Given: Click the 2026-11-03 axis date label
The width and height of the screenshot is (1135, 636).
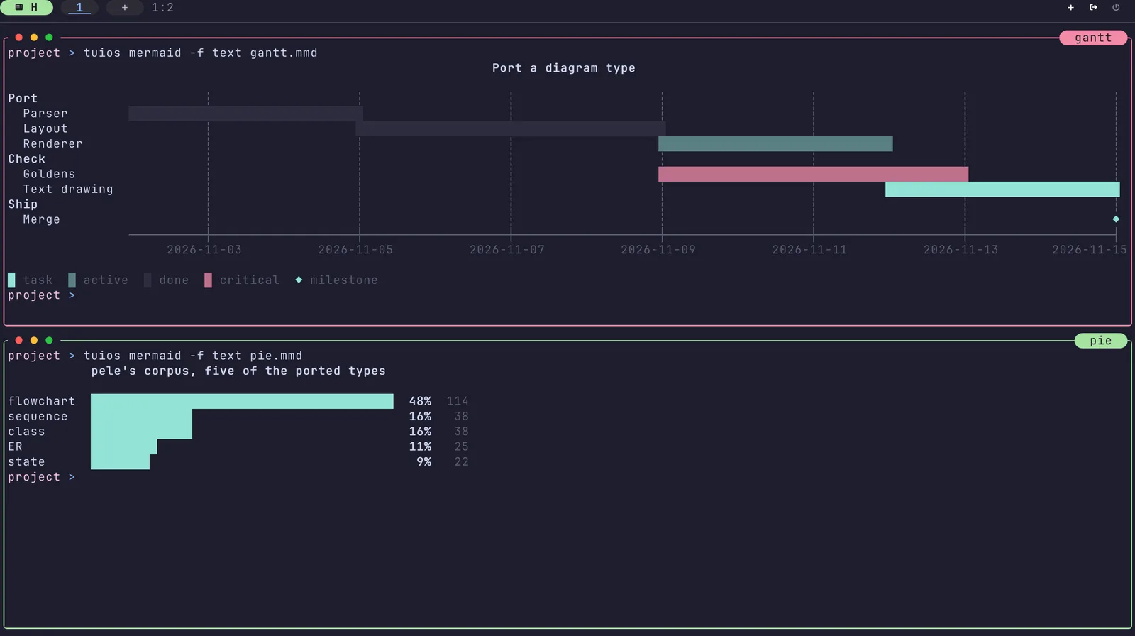Looking at the screenshot, I should point(204,250).
